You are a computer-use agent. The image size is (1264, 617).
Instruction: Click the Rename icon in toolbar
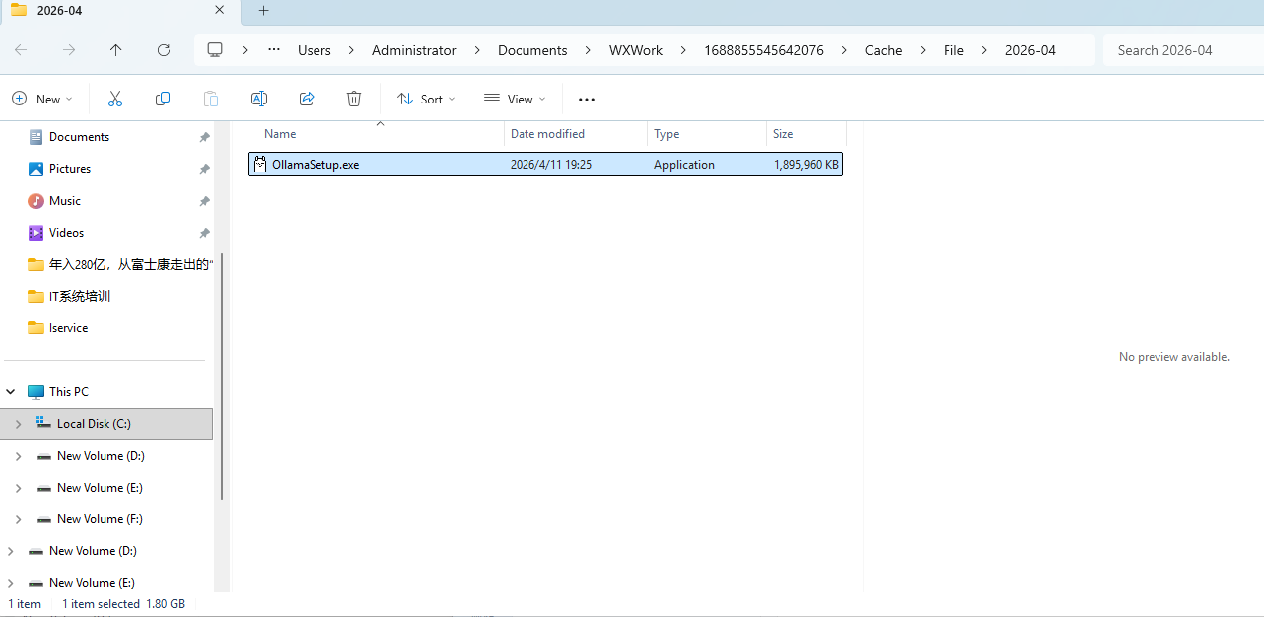259,99
